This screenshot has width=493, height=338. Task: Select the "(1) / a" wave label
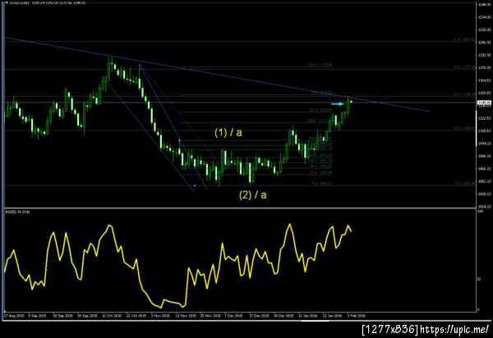coord(228,132)
